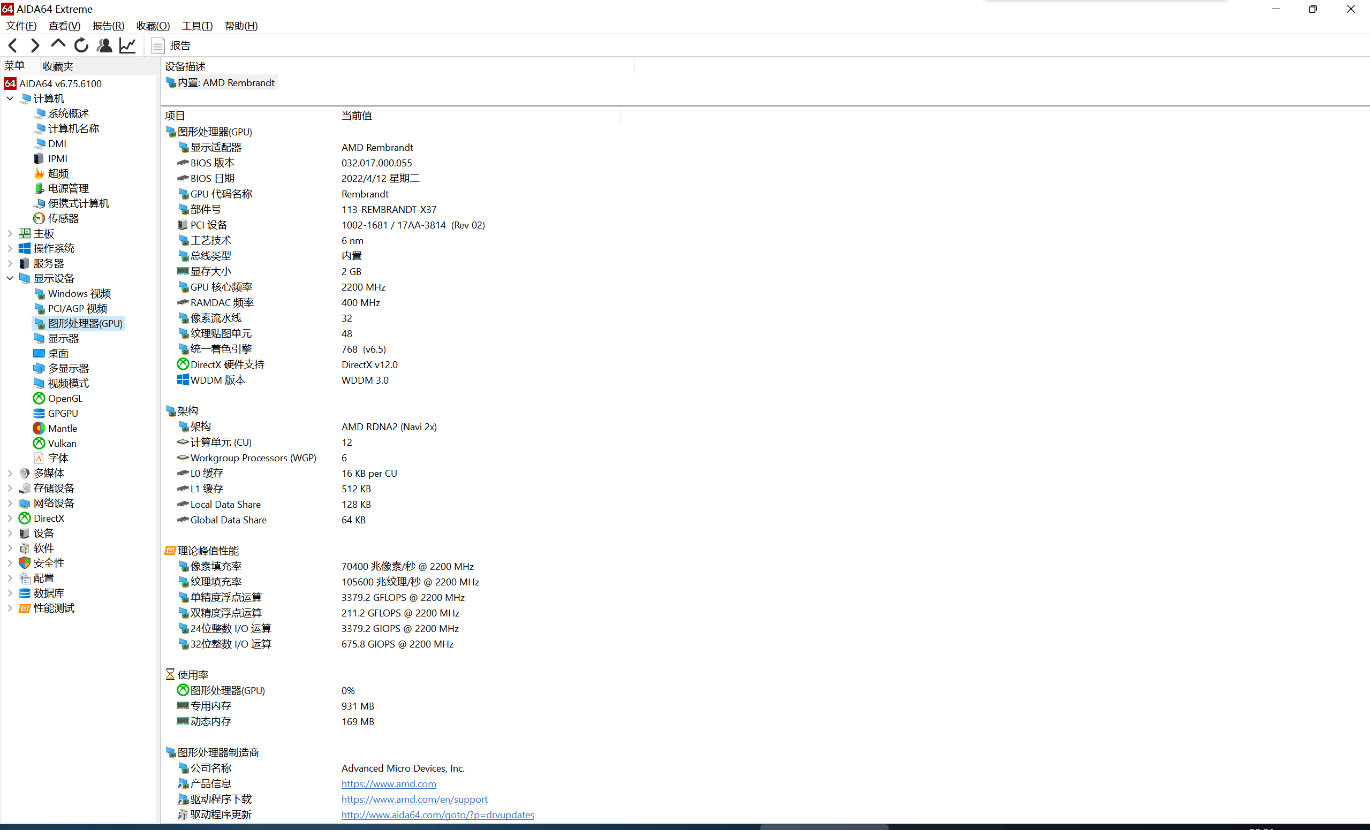Click the Vulkan icon in the tree
The width and height of the screenshot is (1370, 830).
pos(39,444)
